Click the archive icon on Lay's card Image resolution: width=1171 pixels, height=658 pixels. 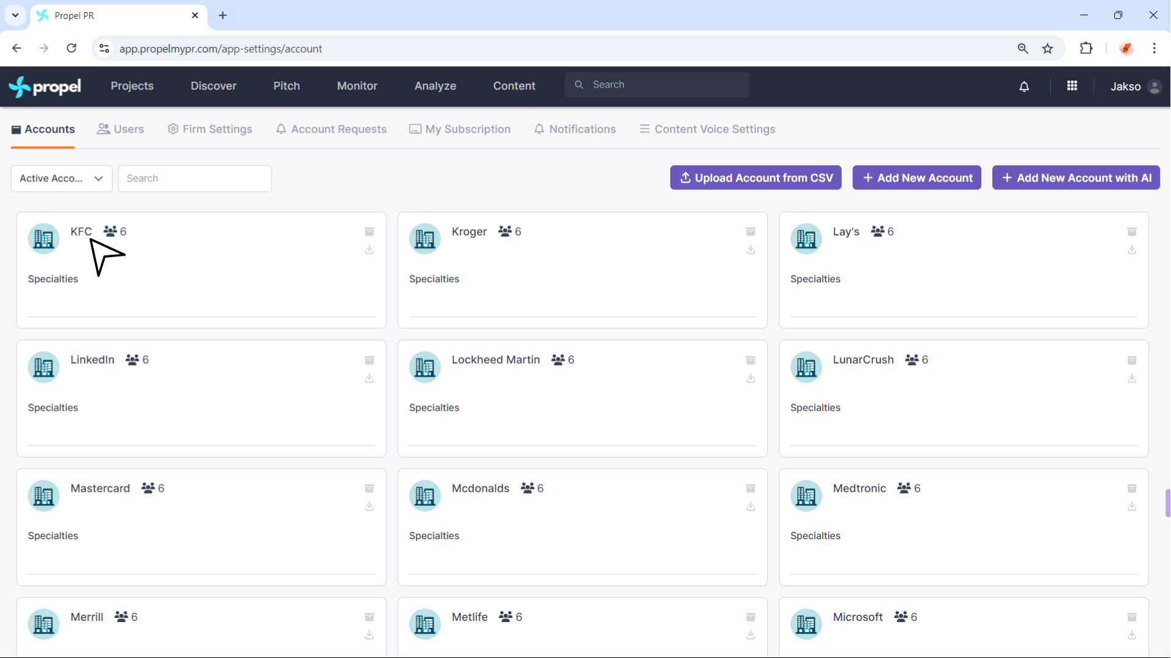(x=1131, y=232)
